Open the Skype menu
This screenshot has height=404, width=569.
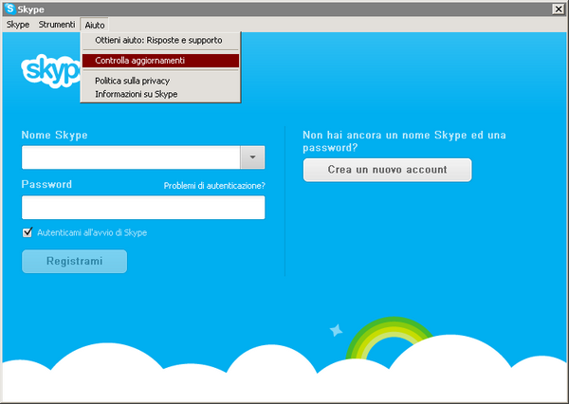click(17, 24)
